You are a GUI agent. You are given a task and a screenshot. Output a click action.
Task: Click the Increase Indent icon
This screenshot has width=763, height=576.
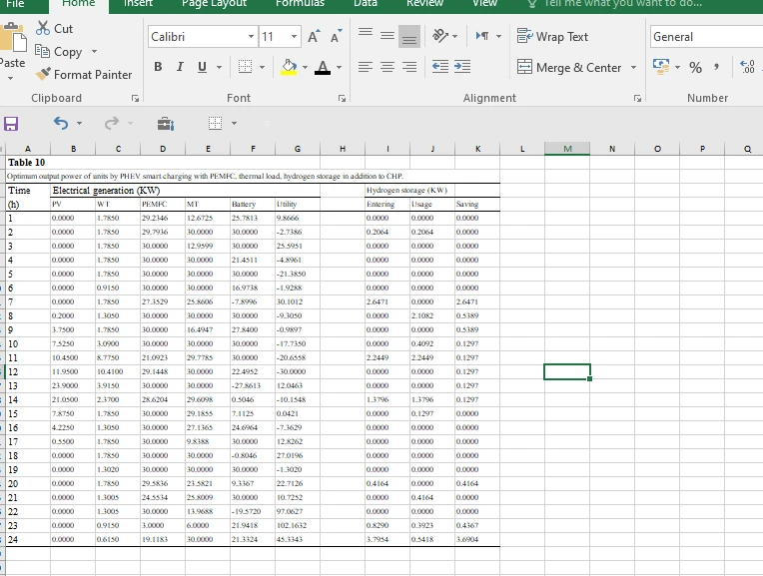[x=461, y=68]
